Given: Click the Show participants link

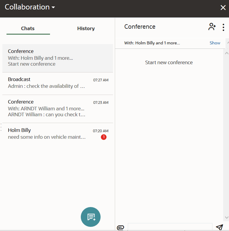Looking at the screenshot, I should (x=215, y=43).
